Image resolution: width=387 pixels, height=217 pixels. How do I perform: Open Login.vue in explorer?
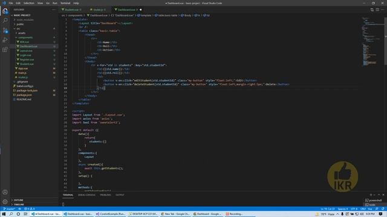[34, 55]
